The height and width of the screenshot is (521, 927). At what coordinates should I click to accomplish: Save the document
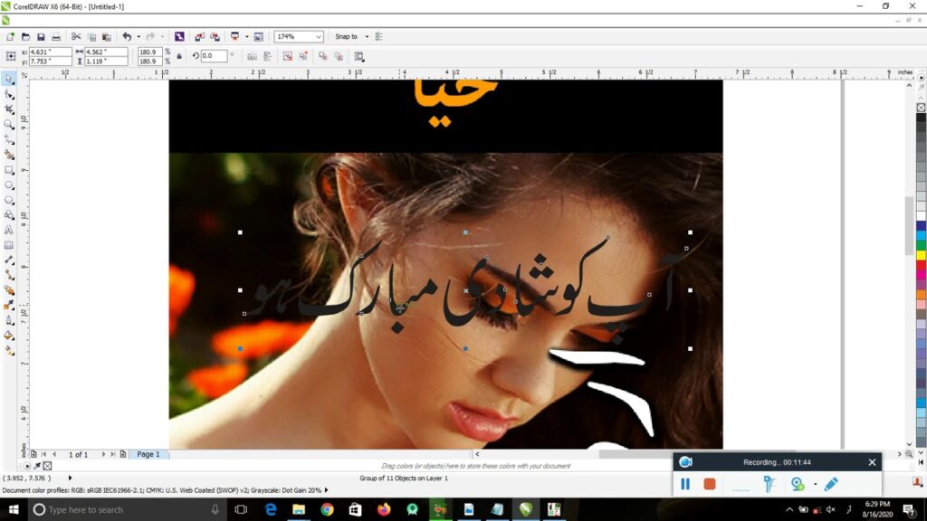pyautogui.click(x=41, y=36)
